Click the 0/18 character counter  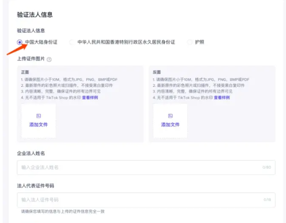[x=267, y=200]
